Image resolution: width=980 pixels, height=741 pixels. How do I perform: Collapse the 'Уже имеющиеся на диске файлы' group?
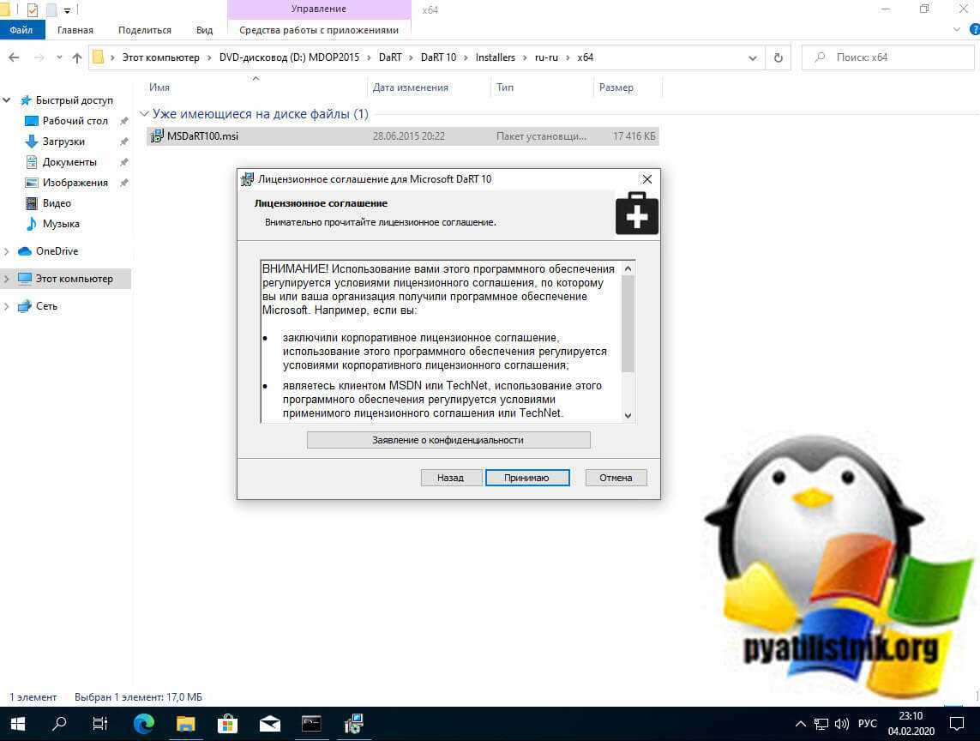coord(145,114)
